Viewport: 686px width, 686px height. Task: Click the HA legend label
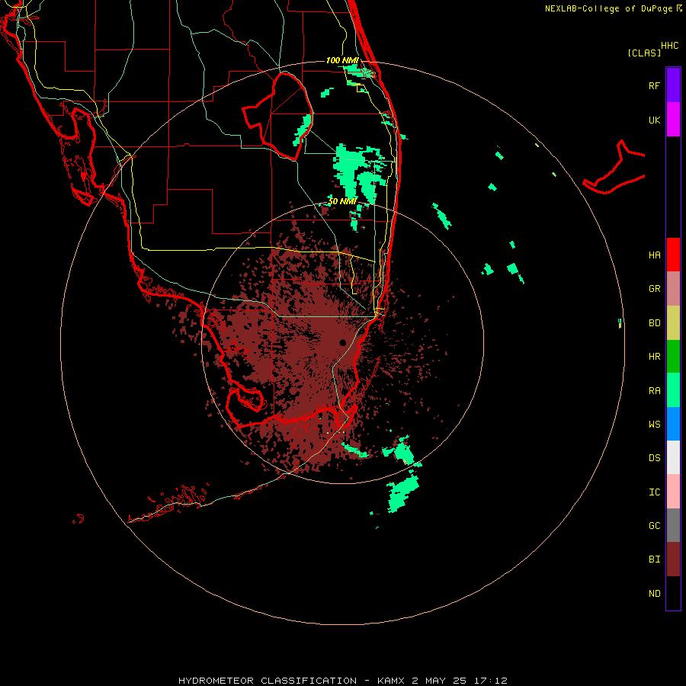click(x=654, y=255)
